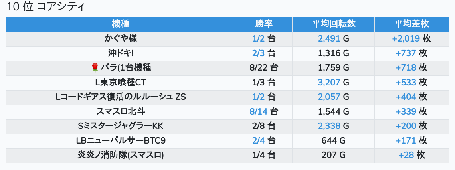Click SミスタージャグラーKK machine name
The width and height of the screenshot is (455, 170).
(x=121, y=126)
